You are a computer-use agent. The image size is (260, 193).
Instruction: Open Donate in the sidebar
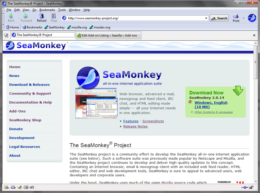[34, 129]
